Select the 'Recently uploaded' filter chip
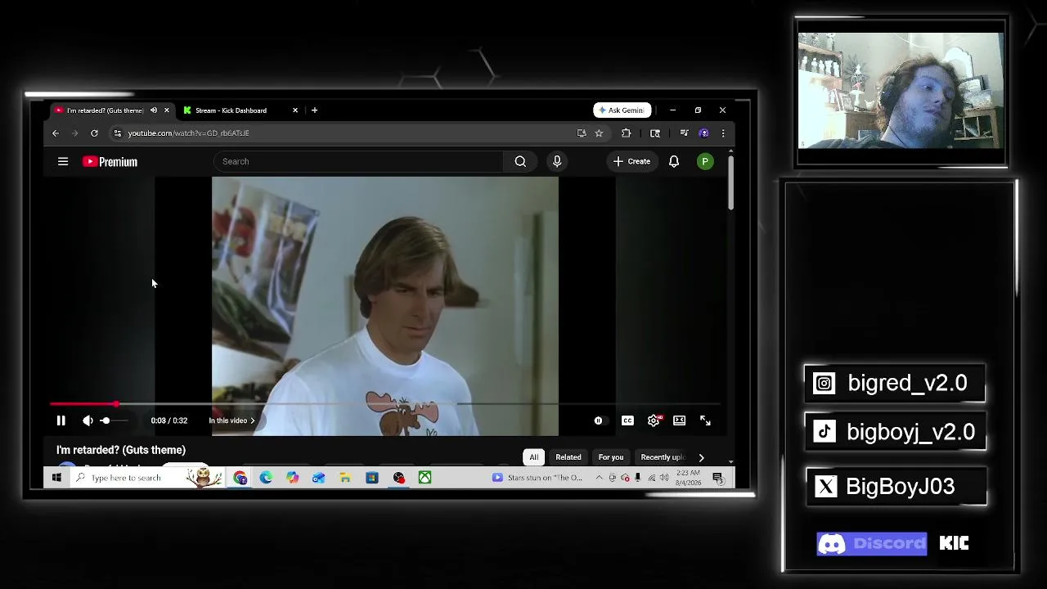1047x589 pixels. (x=662, y=457)
